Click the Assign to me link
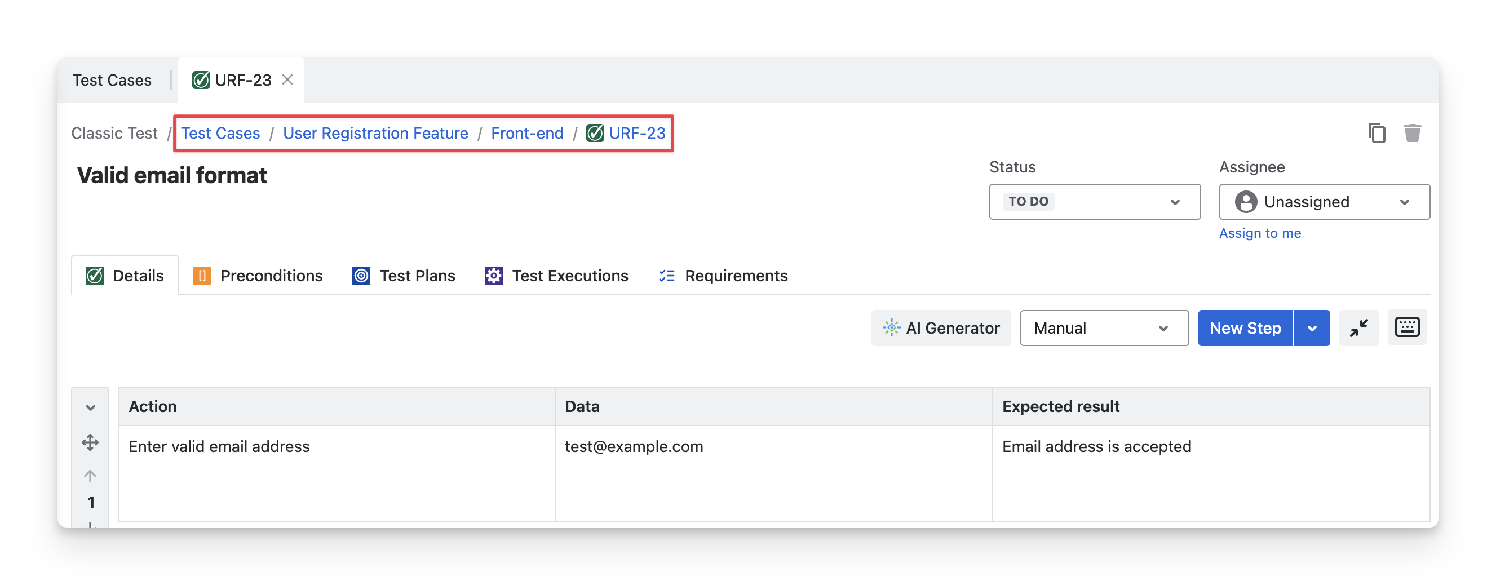 tap(1260, 233)
